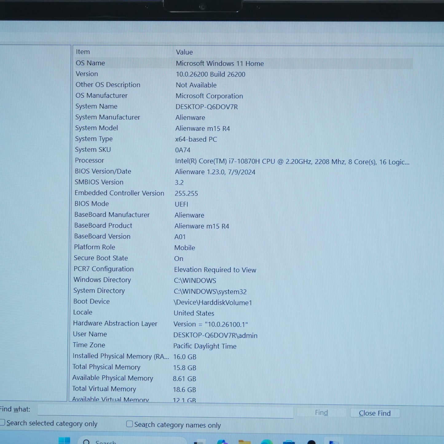Click the Value column header

184,52
